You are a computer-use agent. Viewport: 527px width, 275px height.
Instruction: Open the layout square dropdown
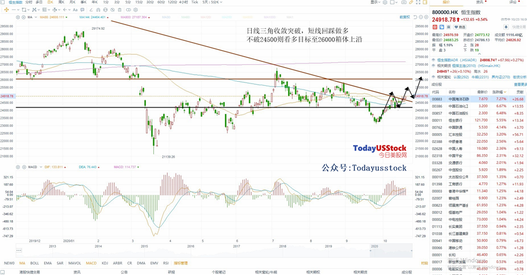(x=394, y=2)
